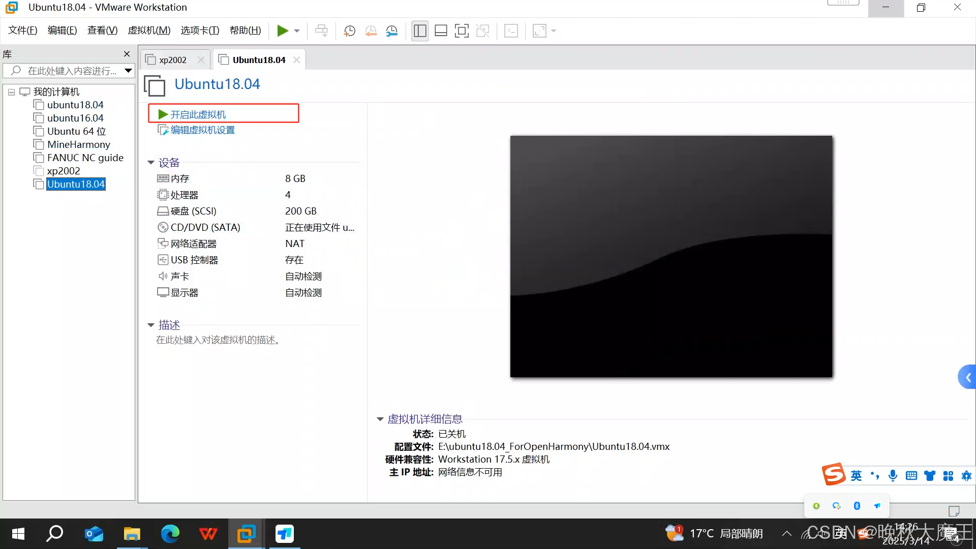Image resolution: width=976 pixels, height=549 pixels.
Task: Open the 网络适配器 device entry
Action: click(x=193, y=243)
